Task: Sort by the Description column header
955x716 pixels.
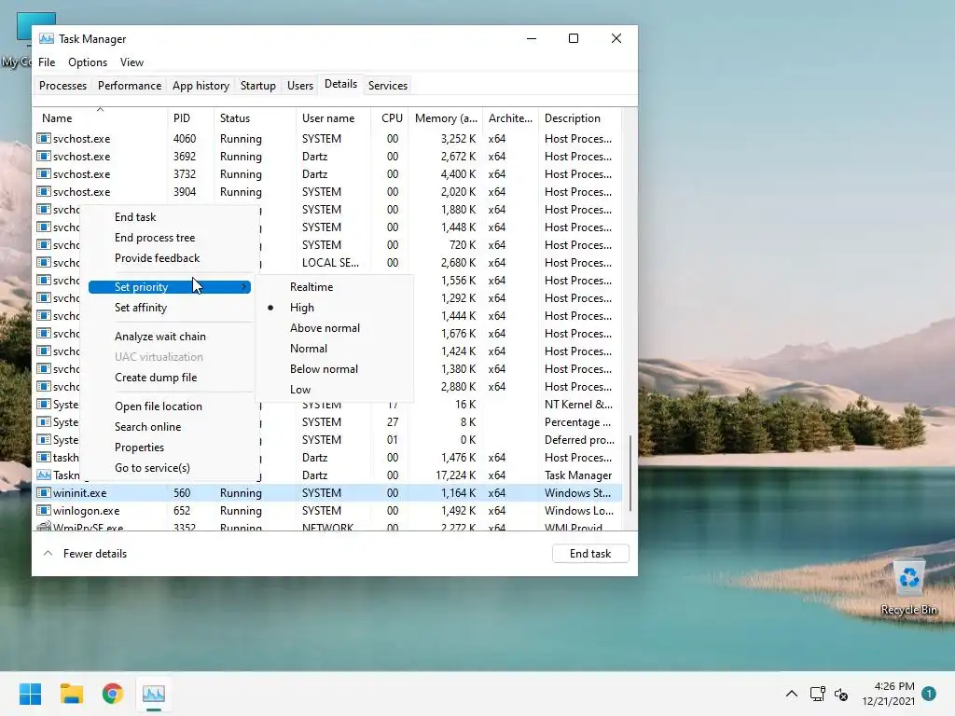Action: pos(580,118)
